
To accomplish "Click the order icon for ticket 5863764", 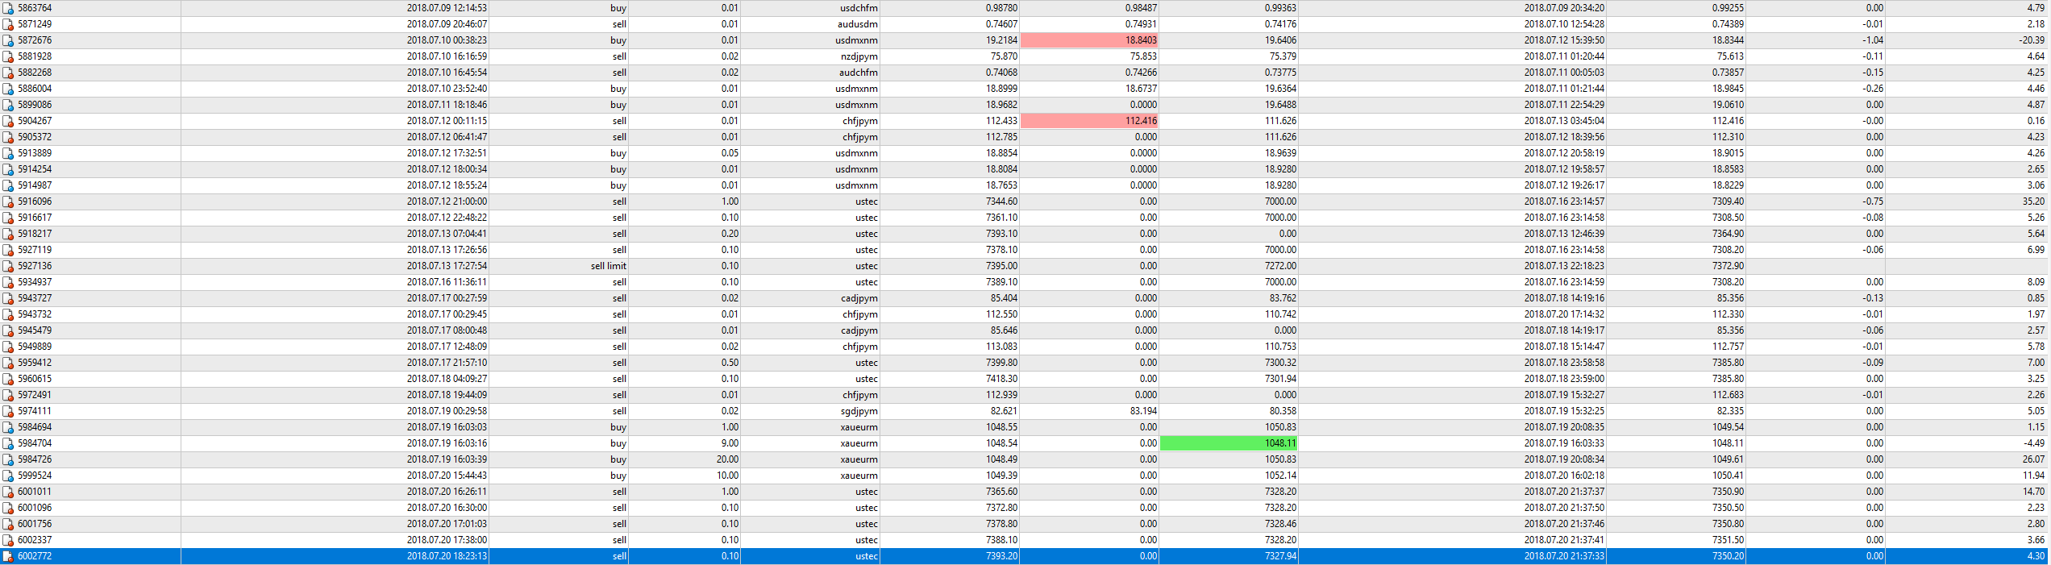I will (x=8, y=8).
